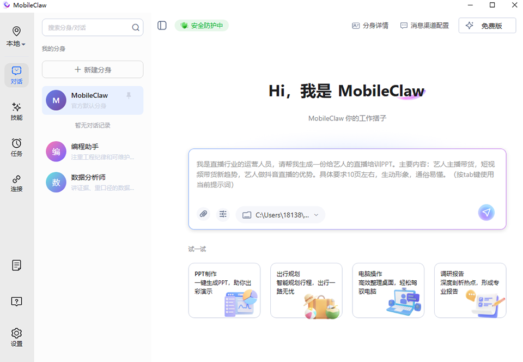The width and height of the screenshot is (523, 362).
Task: Open the 任务 tasks tab
Action: coord(16,147)
